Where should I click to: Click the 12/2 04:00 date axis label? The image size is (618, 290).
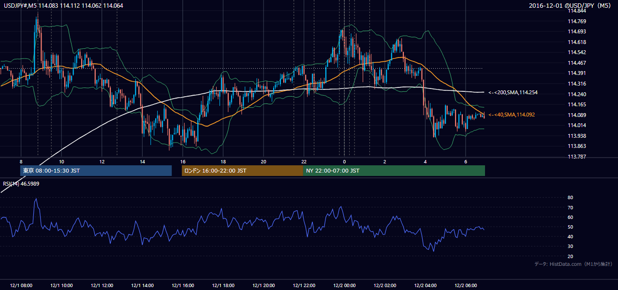tap(425, 285)
